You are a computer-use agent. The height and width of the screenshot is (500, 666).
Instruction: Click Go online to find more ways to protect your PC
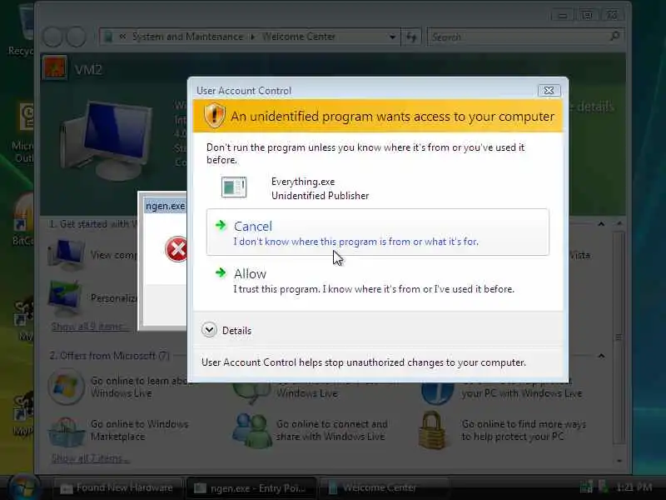[x=524, y=430]
